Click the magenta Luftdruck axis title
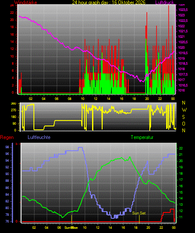Image resolution: width=195 pixels, height=233 pixels. point(164,3)
